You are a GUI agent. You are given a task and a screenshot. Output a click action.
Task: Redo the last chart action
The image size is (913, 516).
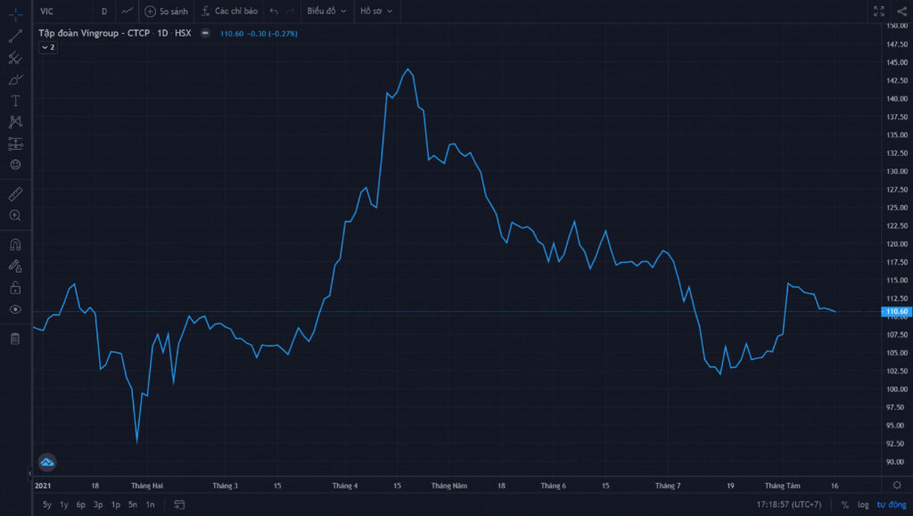[290, 11]
